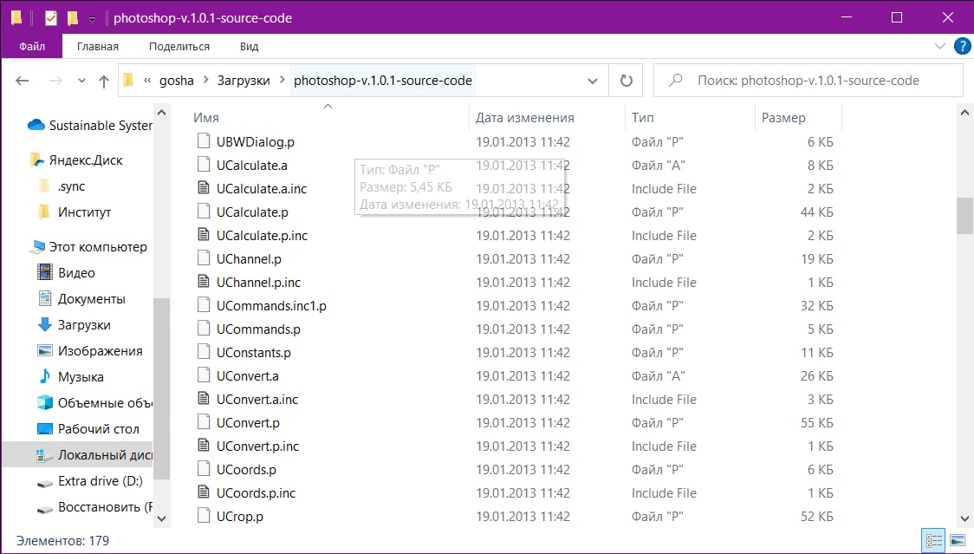Refresh the folder with the reload button

point(626,81)
